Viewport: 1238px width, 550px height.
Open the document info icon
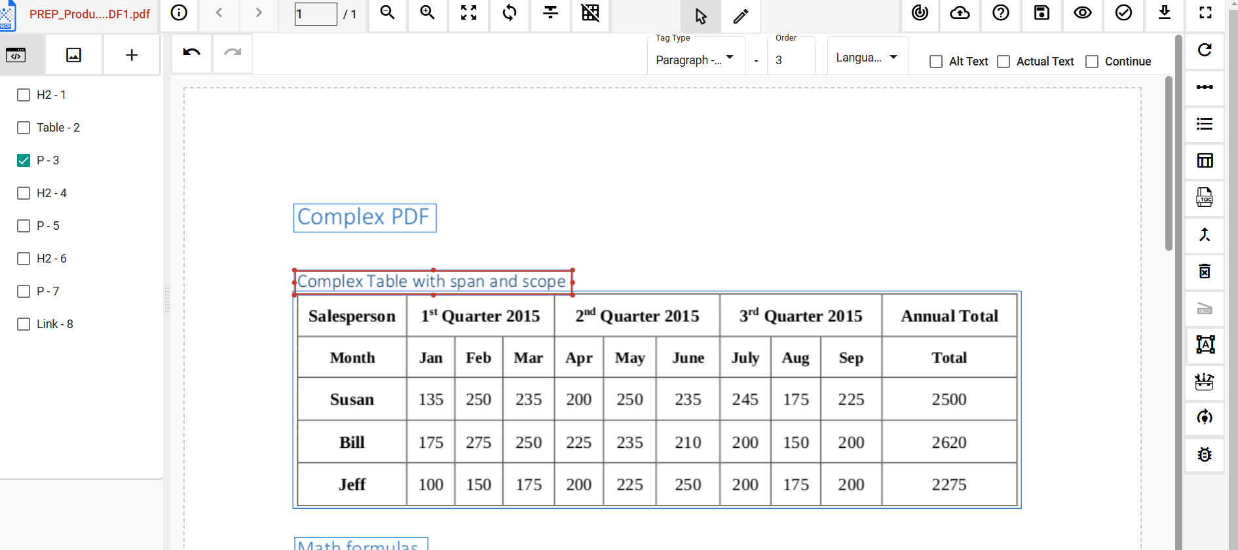pyautogui.click(x=179, y=13)
